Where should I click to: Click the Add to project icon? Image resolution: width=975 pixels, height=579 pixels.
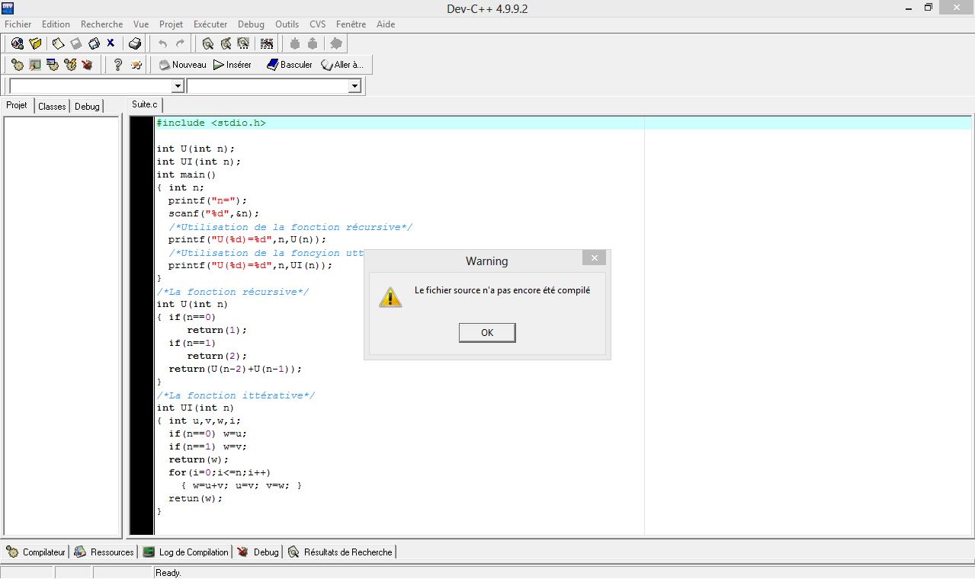(295, 43)
